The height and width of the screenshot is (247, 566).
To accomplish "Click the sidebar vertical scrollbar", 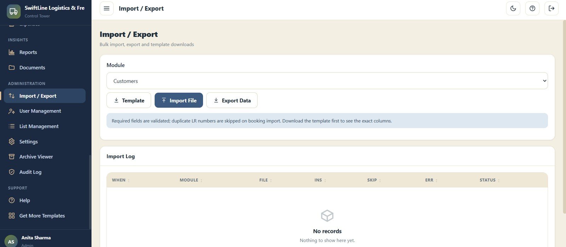I will point(90,191).
